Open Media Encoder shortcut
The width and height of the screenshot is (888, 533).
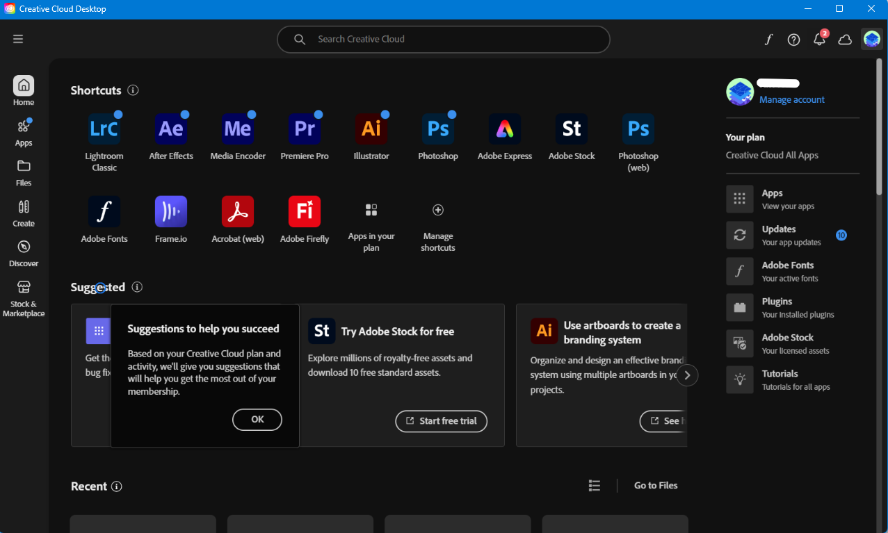(x=238, y=129)
